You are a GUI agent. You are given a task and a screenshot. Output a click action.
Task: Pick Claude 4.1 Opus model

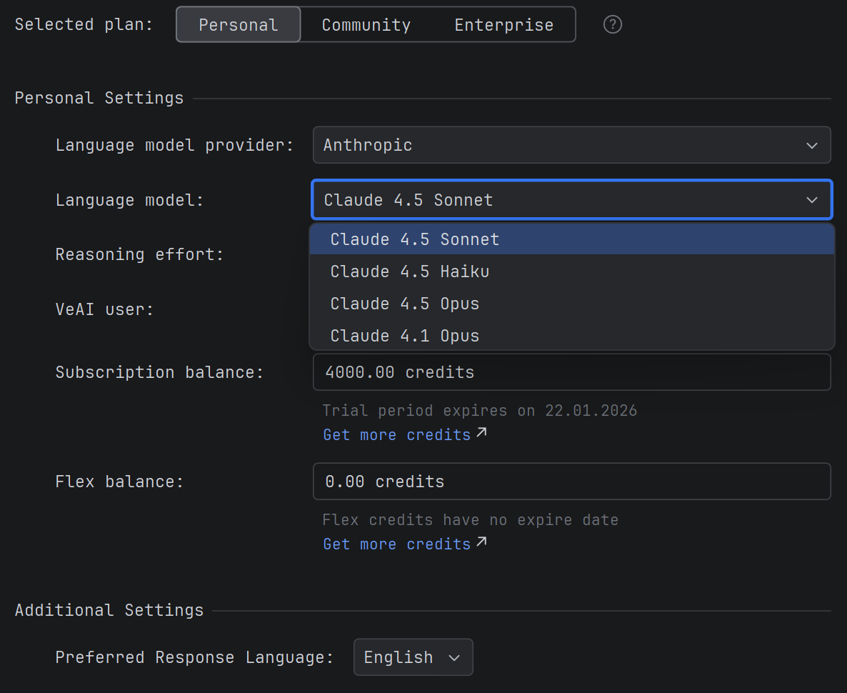pos(404,336)
